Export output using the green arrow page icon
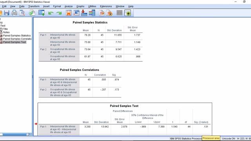Screen dimensions: 251x141 (x=32, y=13)
